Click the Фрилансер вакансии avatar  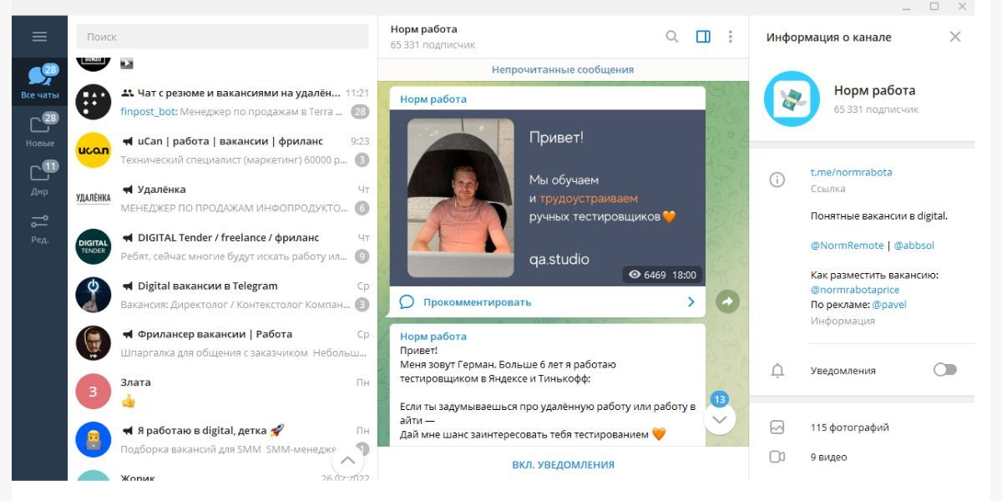point(94,343)
